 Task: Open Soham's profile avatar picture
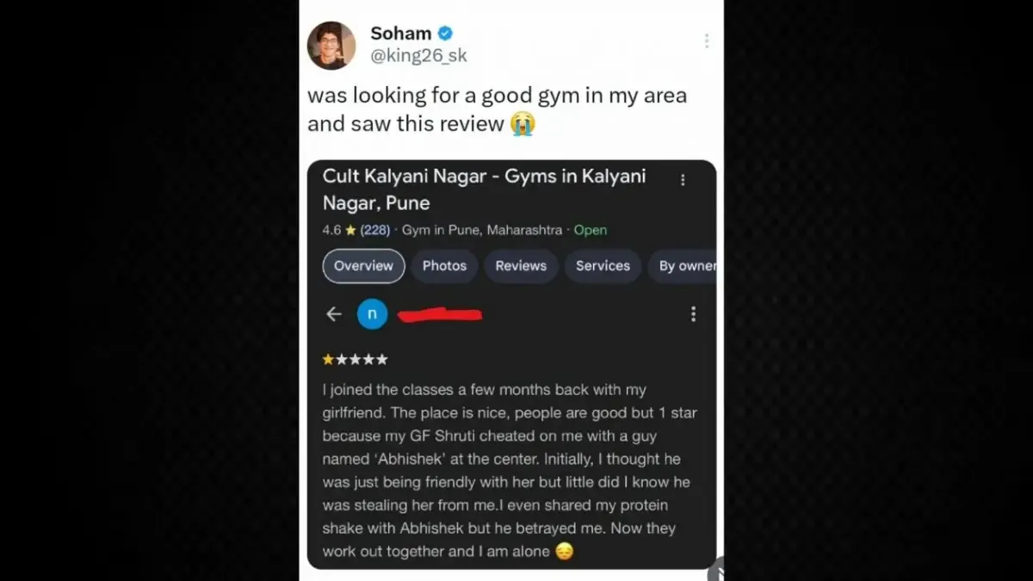(331, 46)
